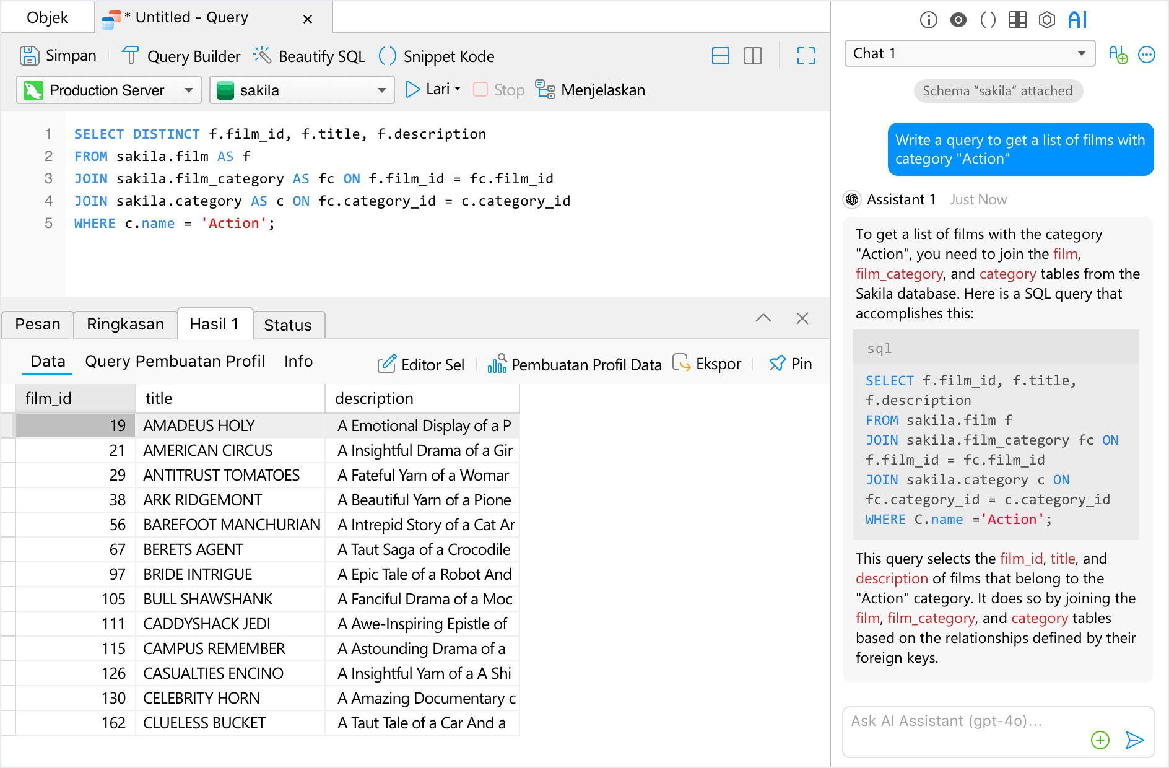Viewport: 1169px width, 768px height.
Task: Click the full screen expand icon
Action: click(806, 56)
